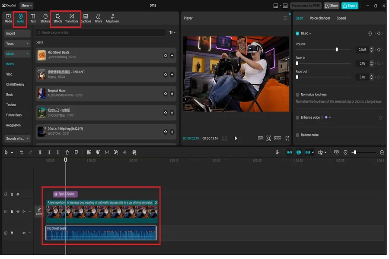
Task: Switch to the Speed tab
Action: (341, 18)
